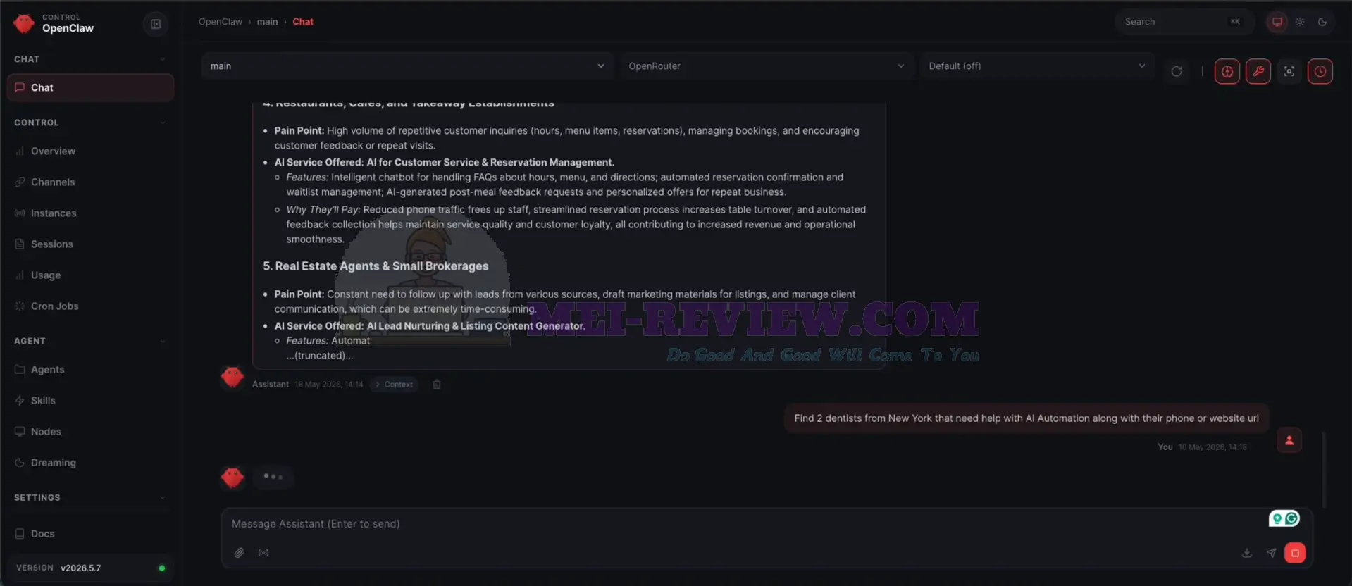Refresh the chat with the circular arrow

tap(1177, 71)
